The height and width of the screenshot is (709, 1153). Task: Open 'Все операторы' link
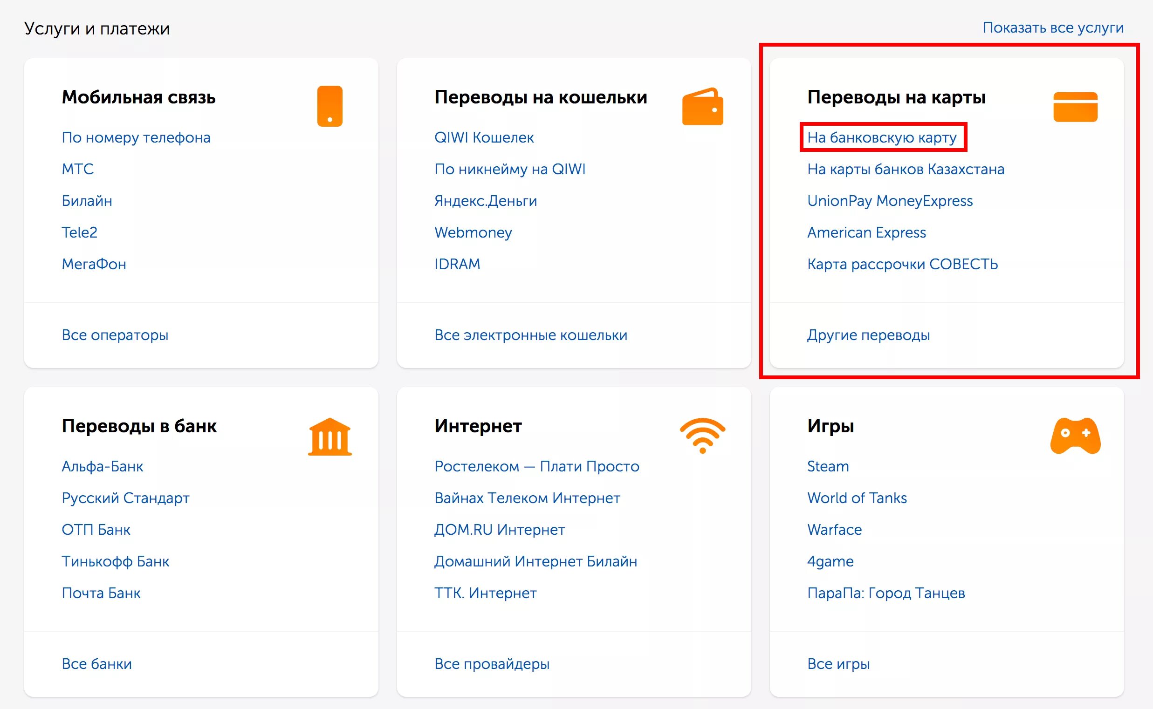(x=115, y=335)
